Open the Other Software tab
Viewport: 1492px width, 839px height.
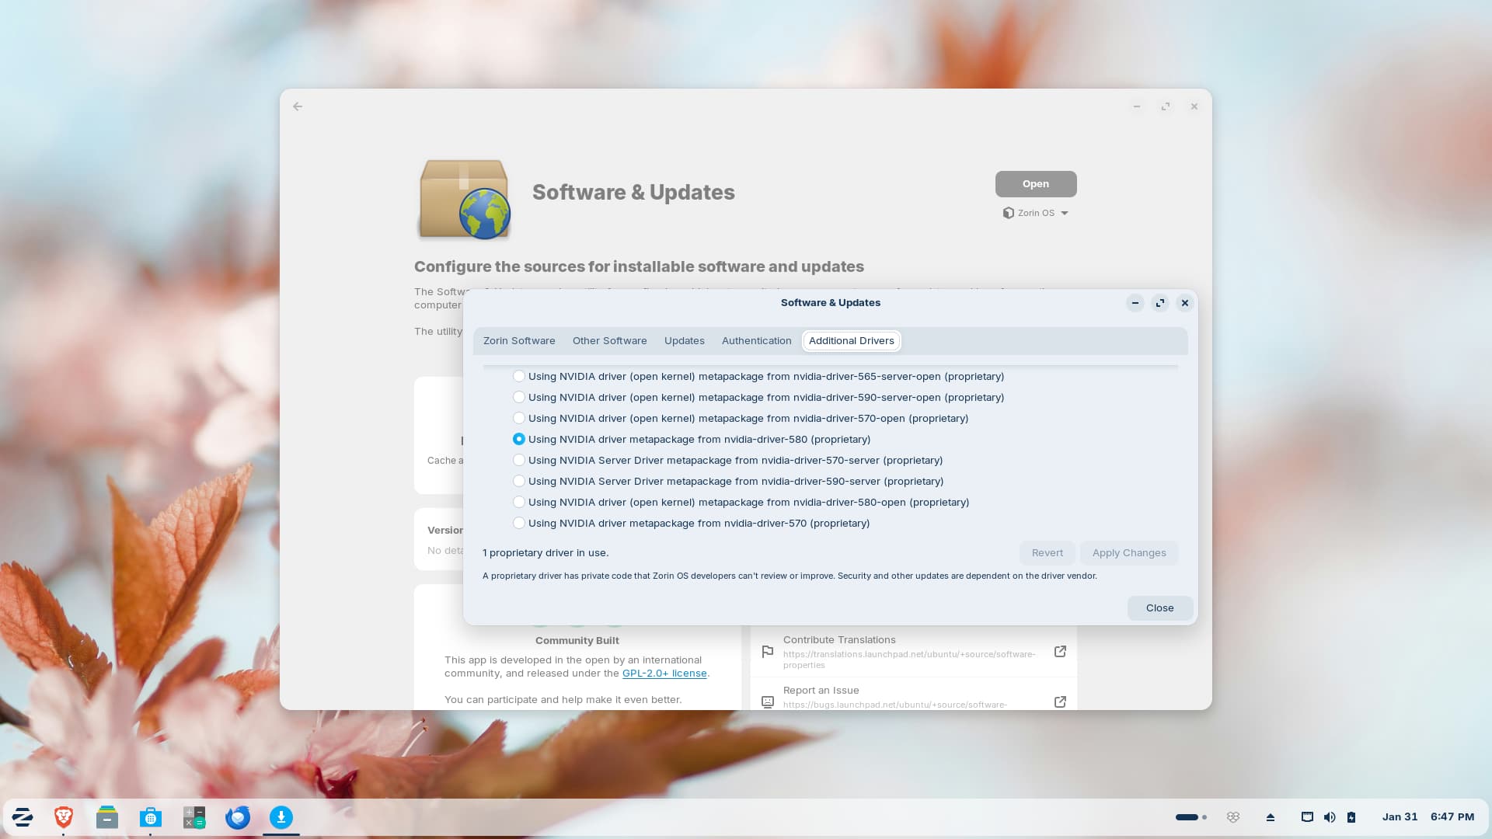pyautogui.click(x=609, y=341)
